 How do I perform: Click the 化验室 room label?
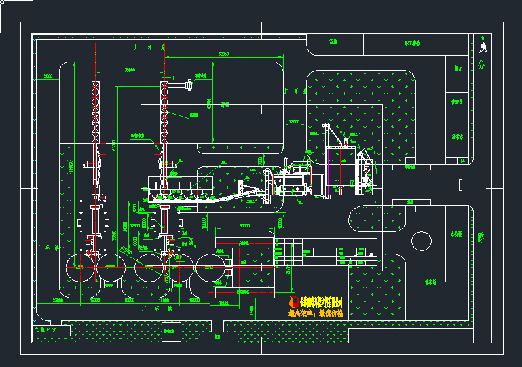point(458,102)
